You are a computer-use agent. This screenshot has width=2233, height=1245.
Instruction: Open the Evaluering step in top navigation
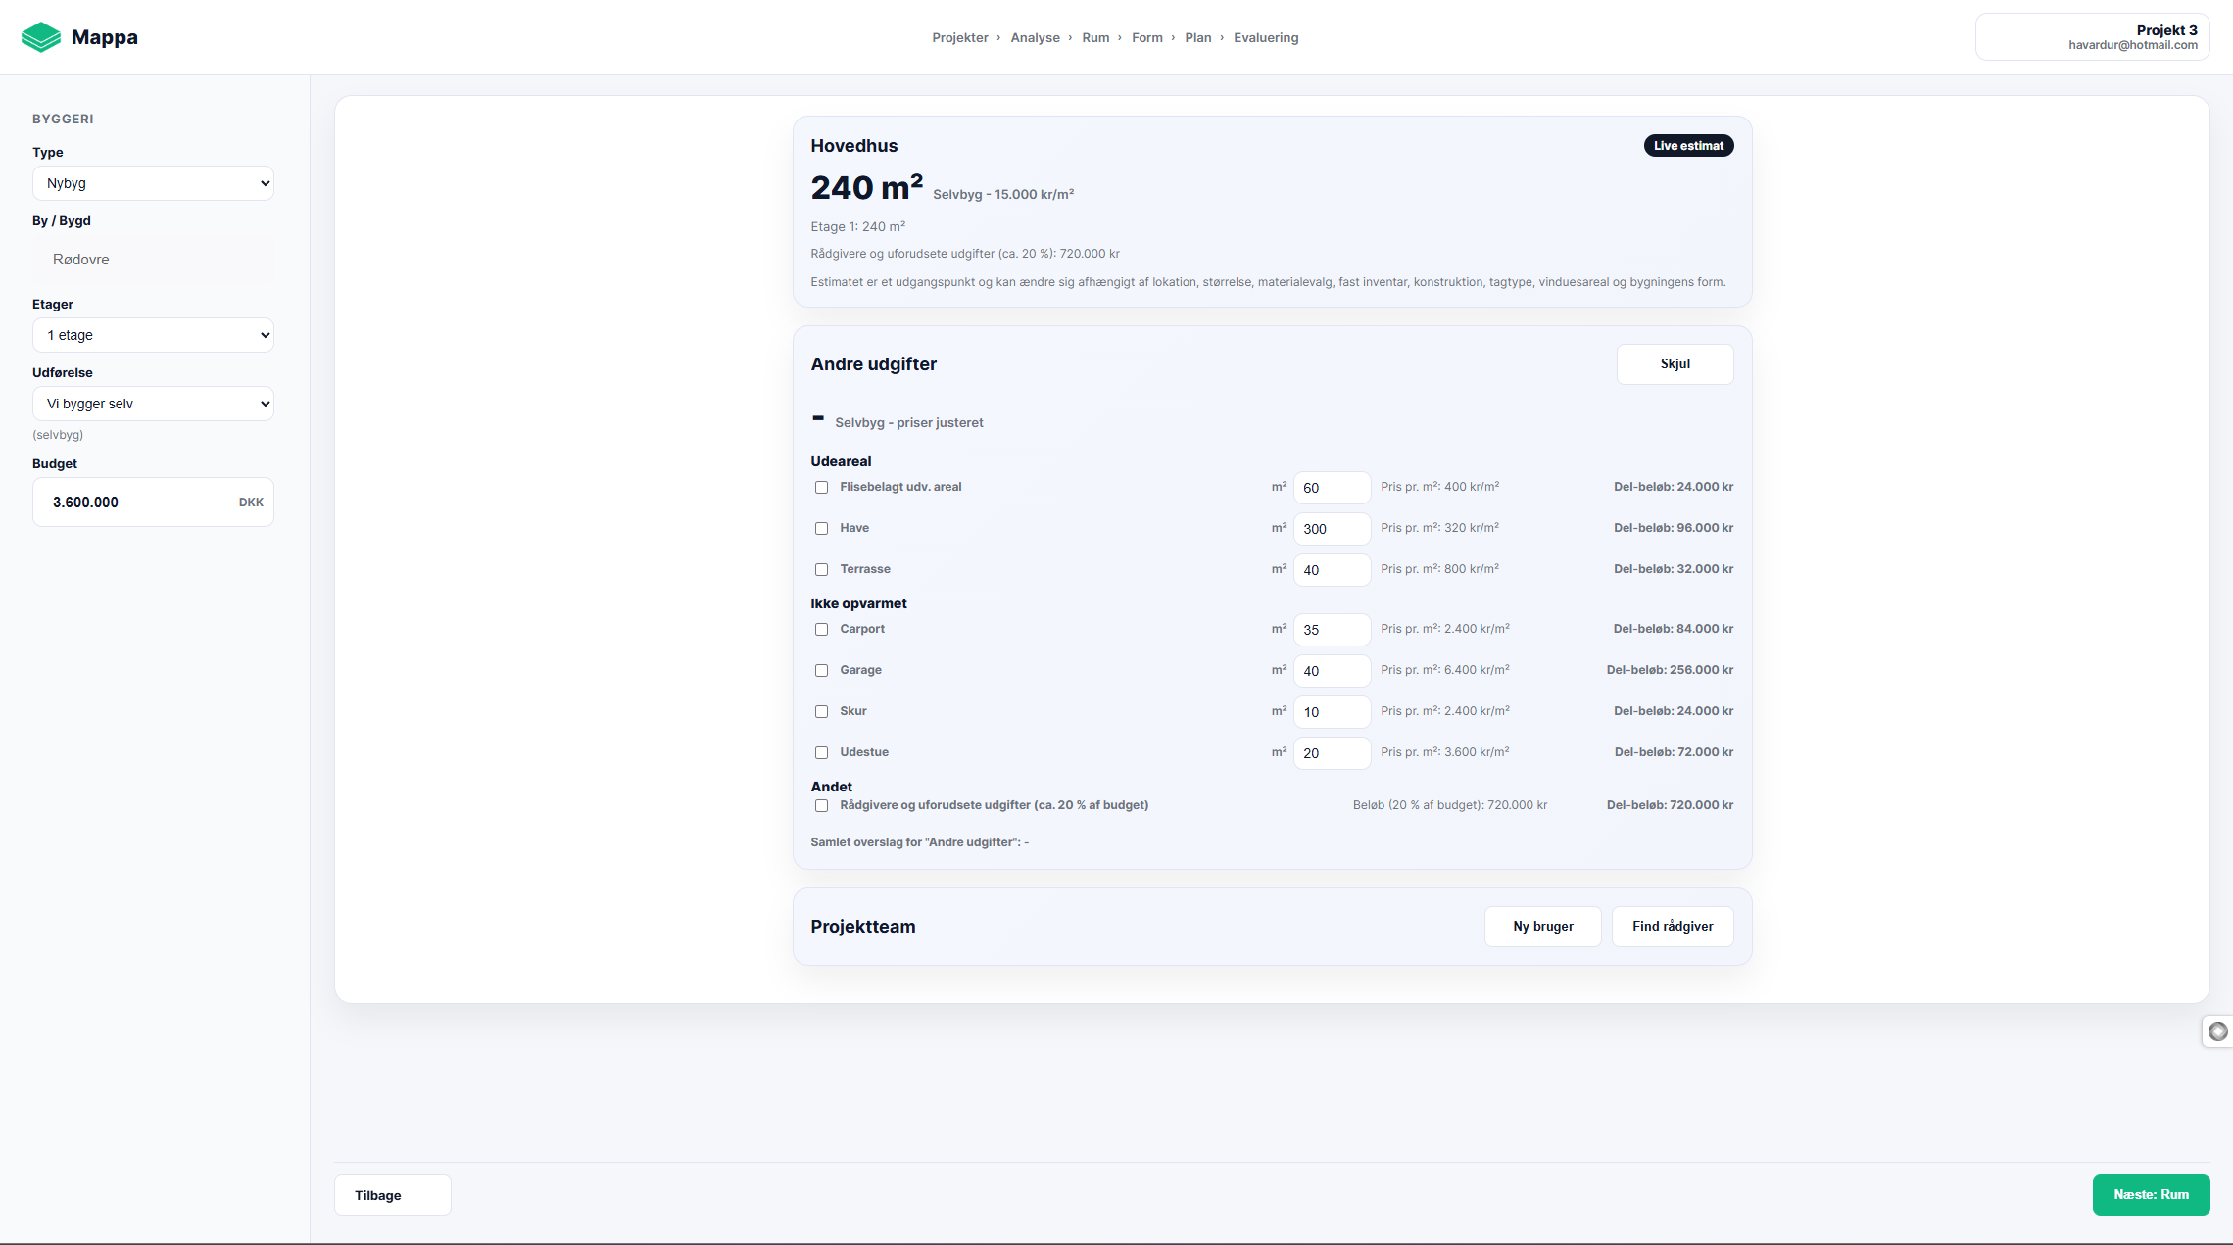click(x=1265, y=38)
